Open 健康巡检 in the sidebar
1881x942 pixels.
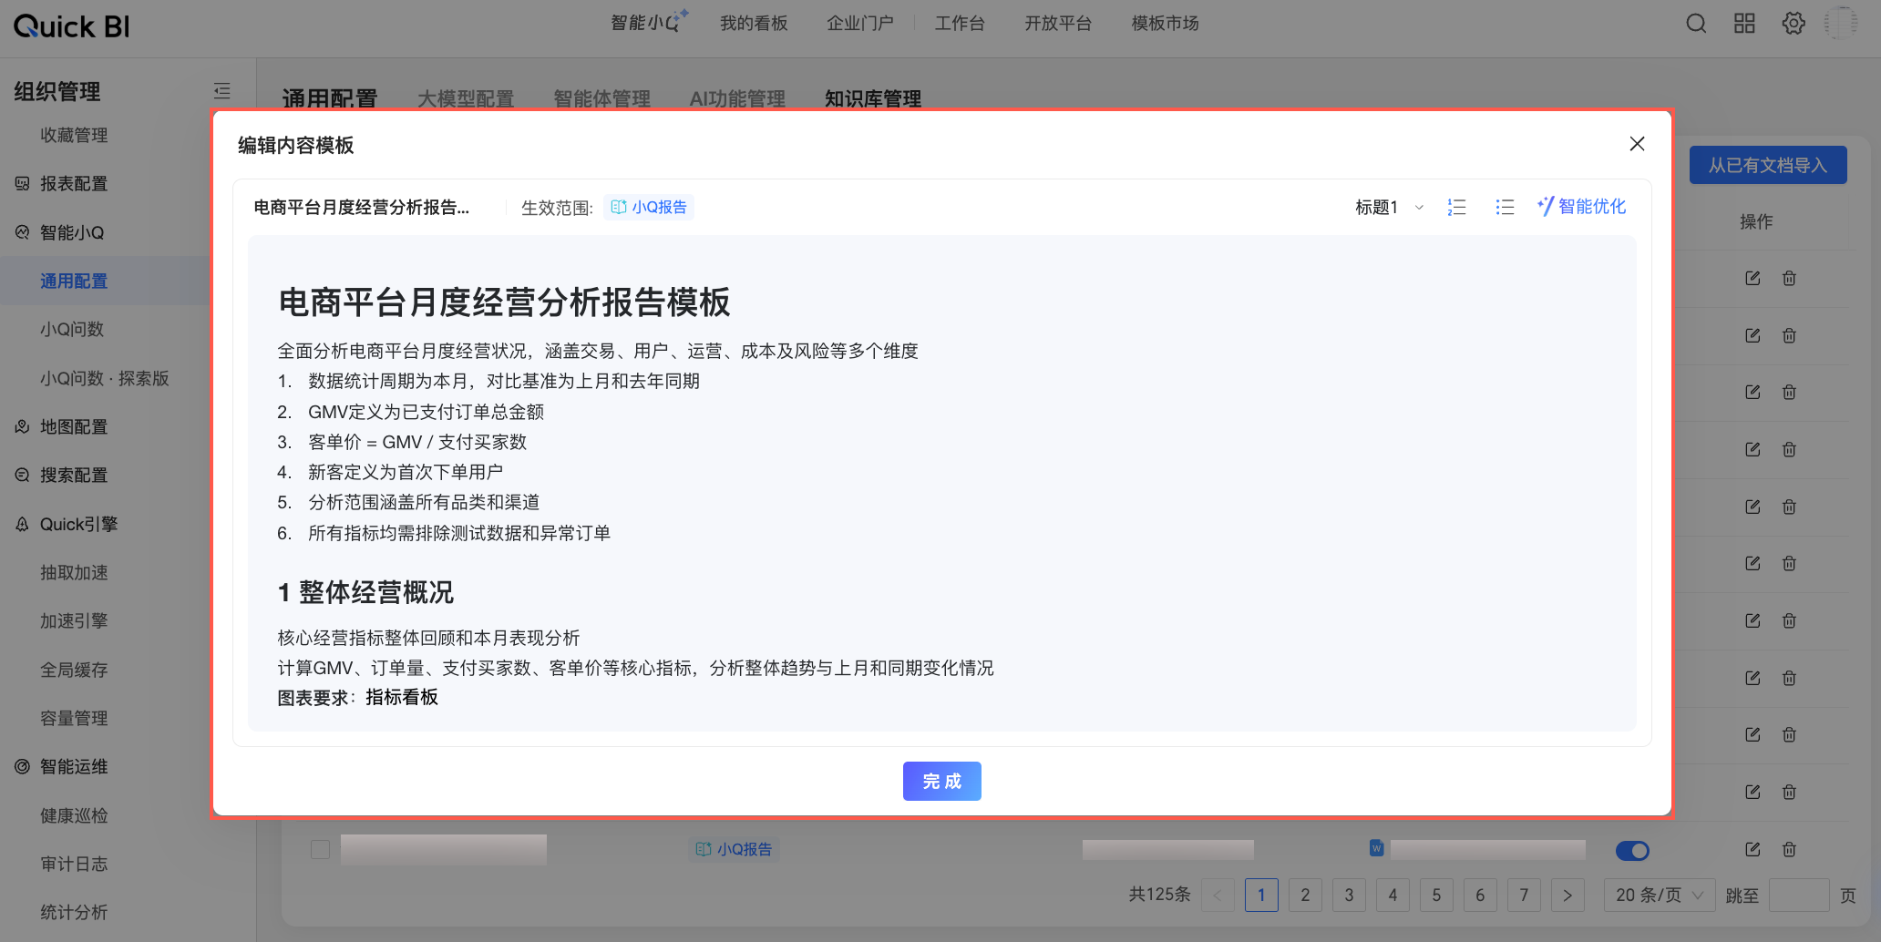click(74, 815)
